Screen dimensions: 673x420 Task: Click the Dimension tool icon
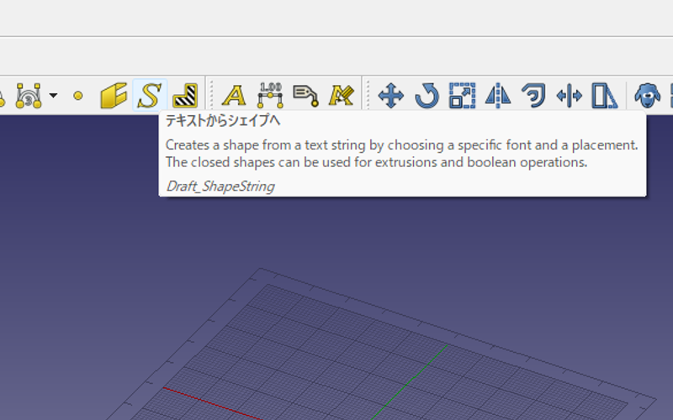270,95
